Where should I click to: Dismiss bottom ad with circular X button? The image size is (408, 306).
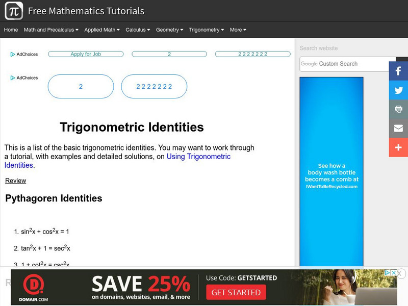pos(400,273)
